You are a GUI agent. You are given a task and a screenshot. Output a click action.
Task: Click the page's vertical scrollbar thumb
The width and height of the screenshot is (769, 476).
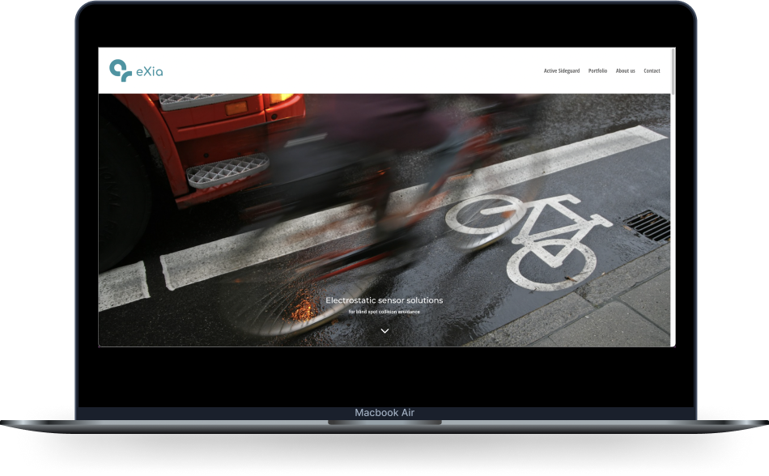673,73
